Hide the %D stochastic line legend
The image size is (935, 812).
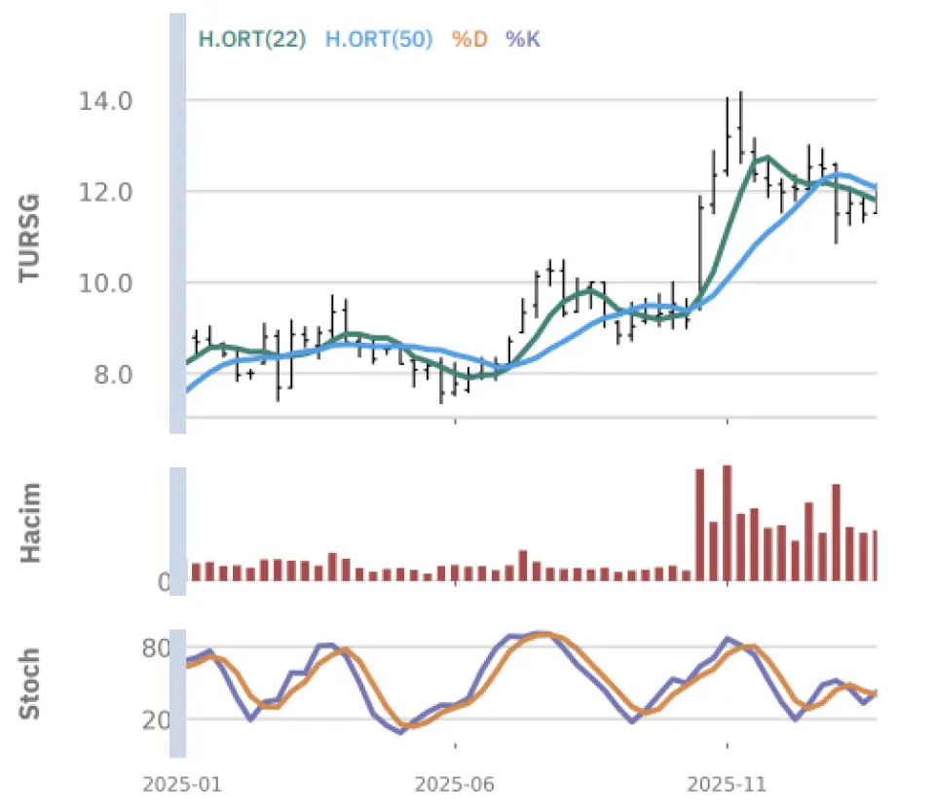click(468, 40)
